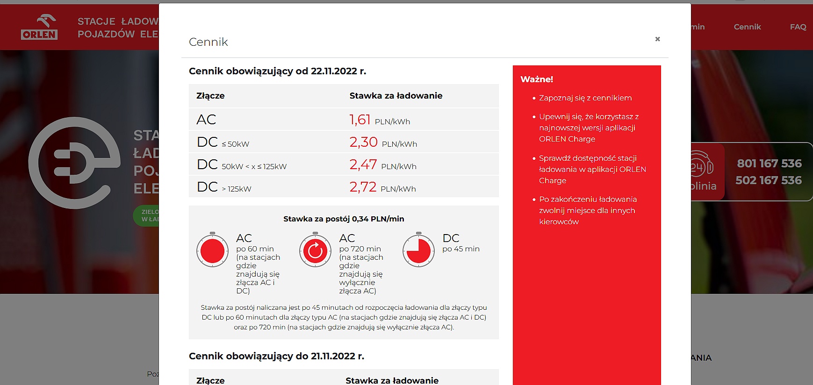Click phone number 502 167 536
Screen dimensions: 813x385
point(769,180)
